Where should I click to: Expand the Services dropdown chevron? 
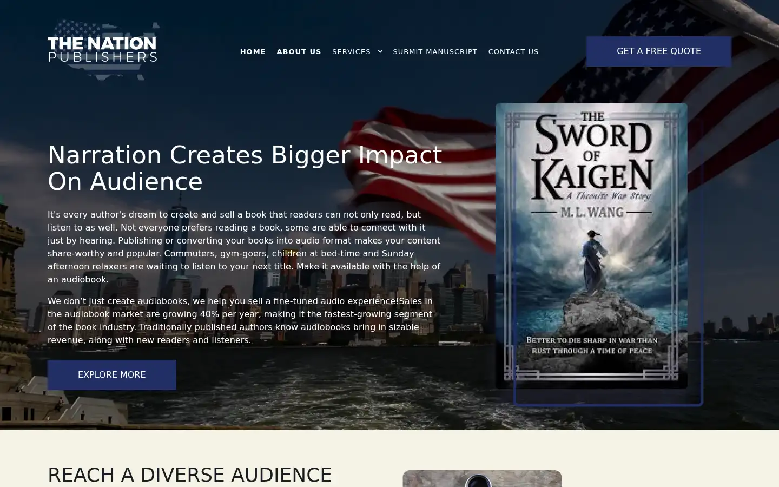tap(380, 52)
